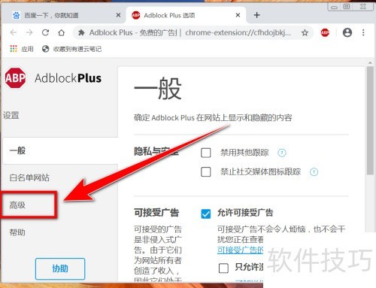
Task: Click the 协助 button
Action: click(60, 268)
